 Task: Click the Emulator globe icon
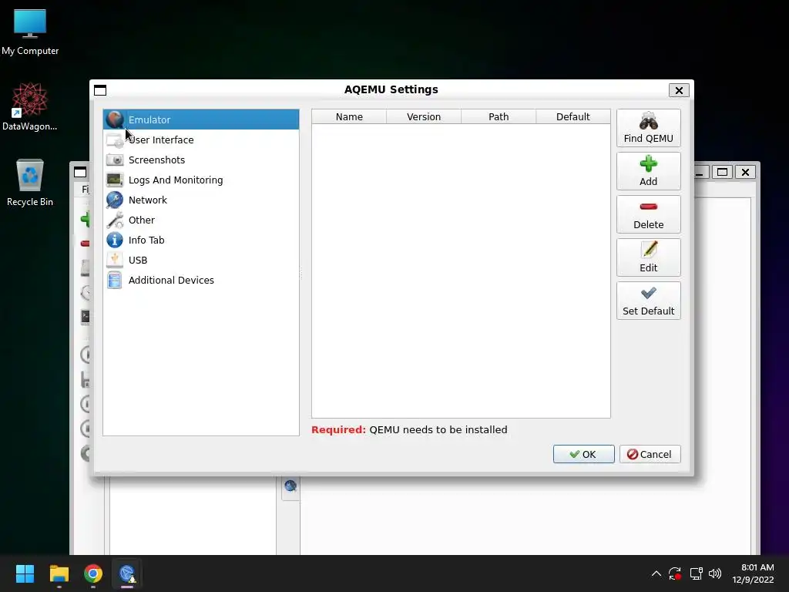[115, 119]
